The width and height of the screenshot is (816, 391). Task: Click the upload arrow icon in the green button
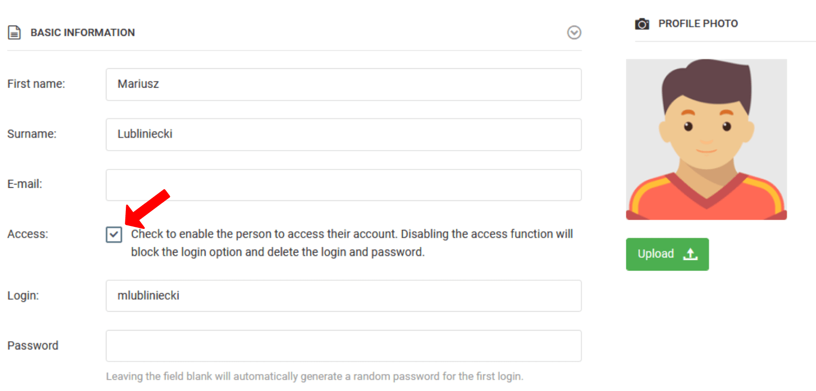pos(690,254)
